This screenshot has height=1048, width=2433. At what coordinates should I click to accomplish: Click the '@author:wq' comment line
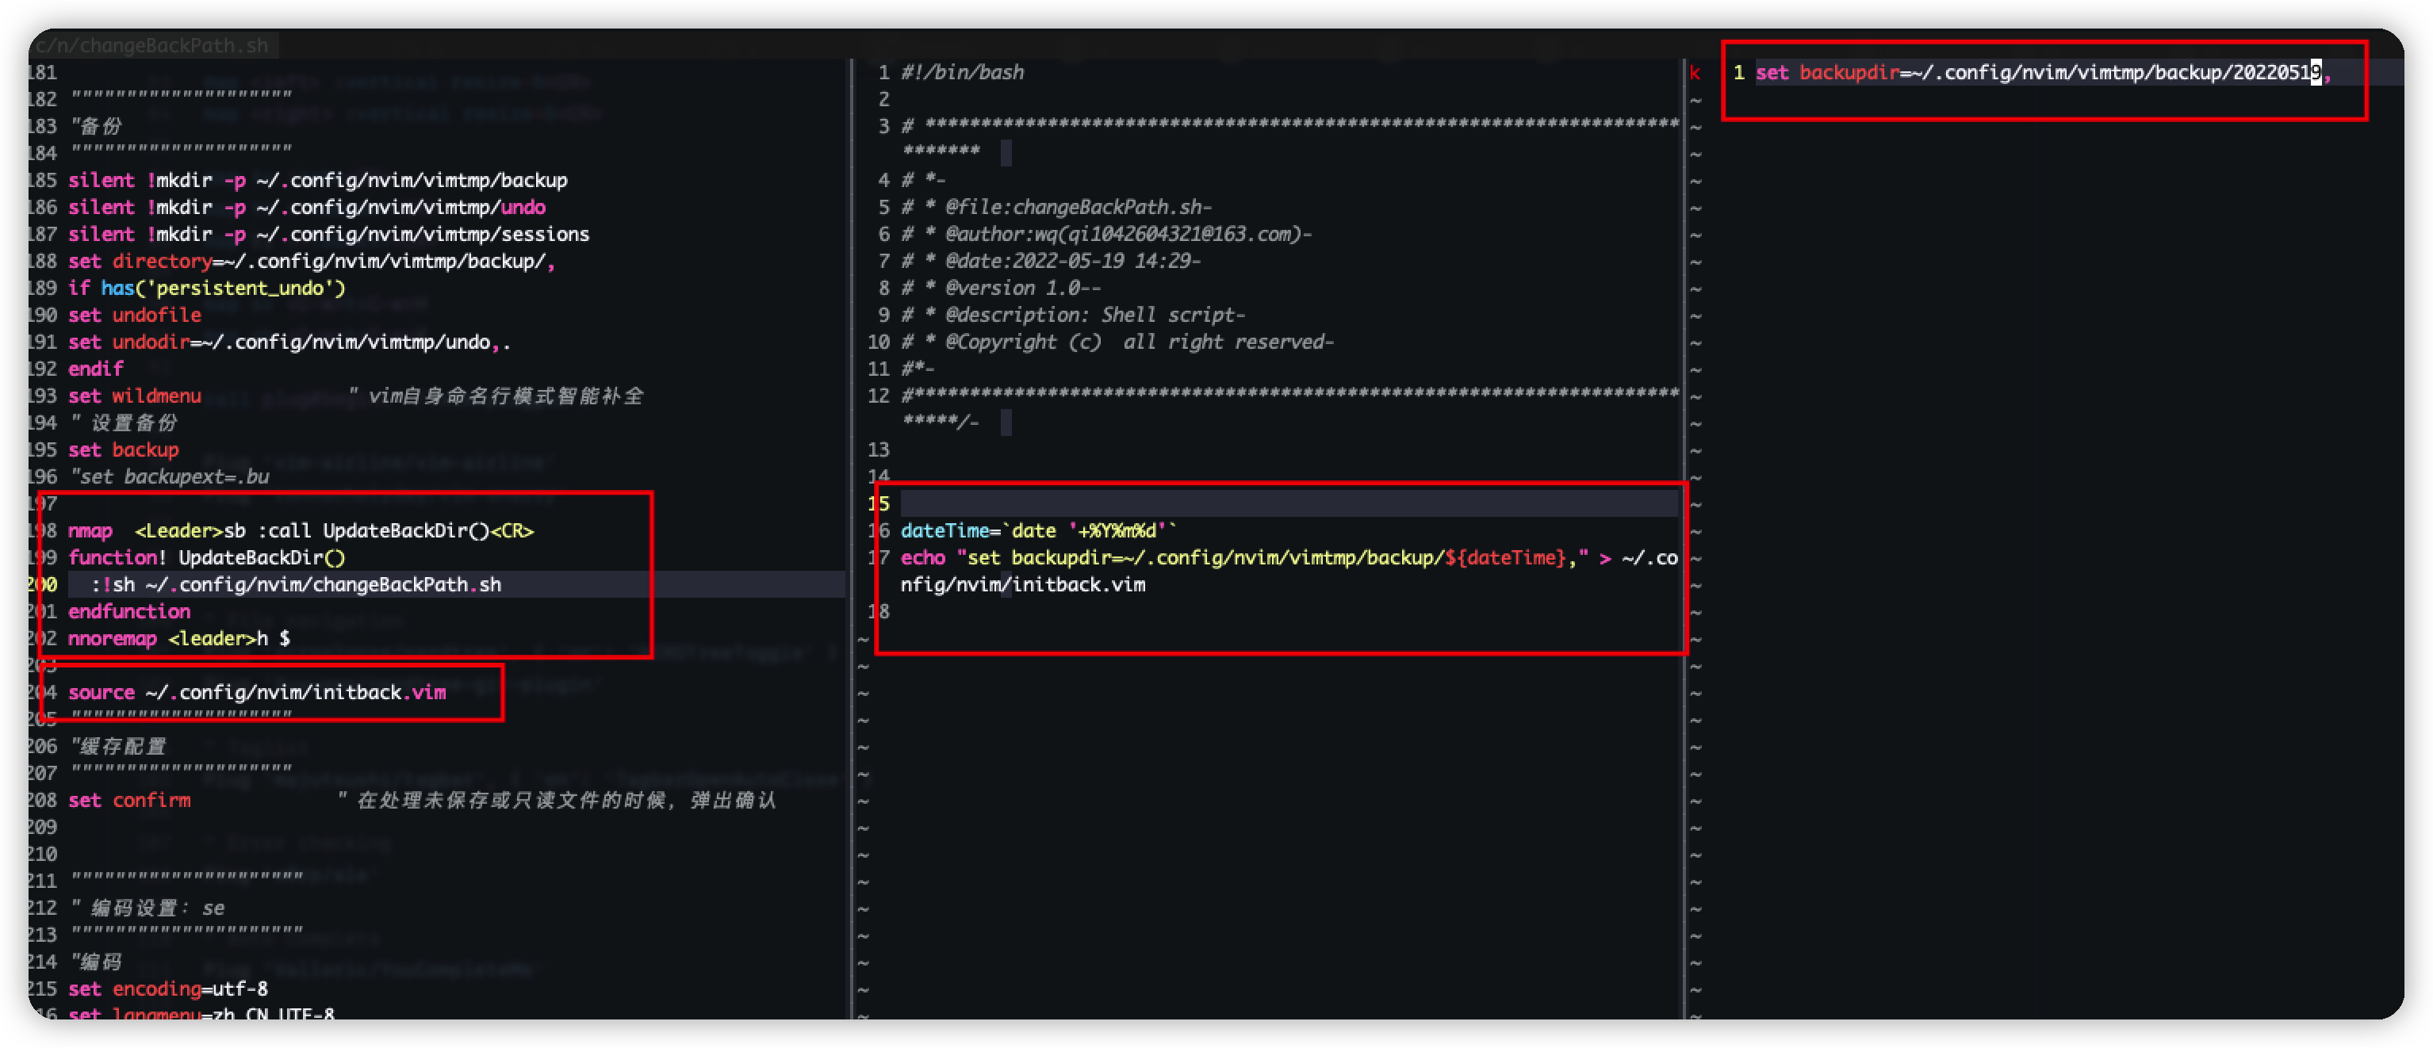(1107, 234)
